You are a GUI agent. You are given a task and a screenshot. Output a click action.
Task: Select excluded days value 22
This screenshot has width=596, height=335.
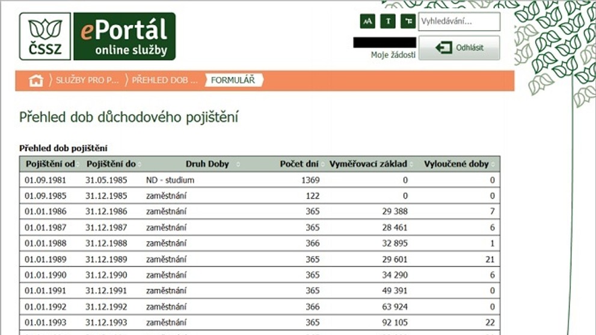click(490, 322)
